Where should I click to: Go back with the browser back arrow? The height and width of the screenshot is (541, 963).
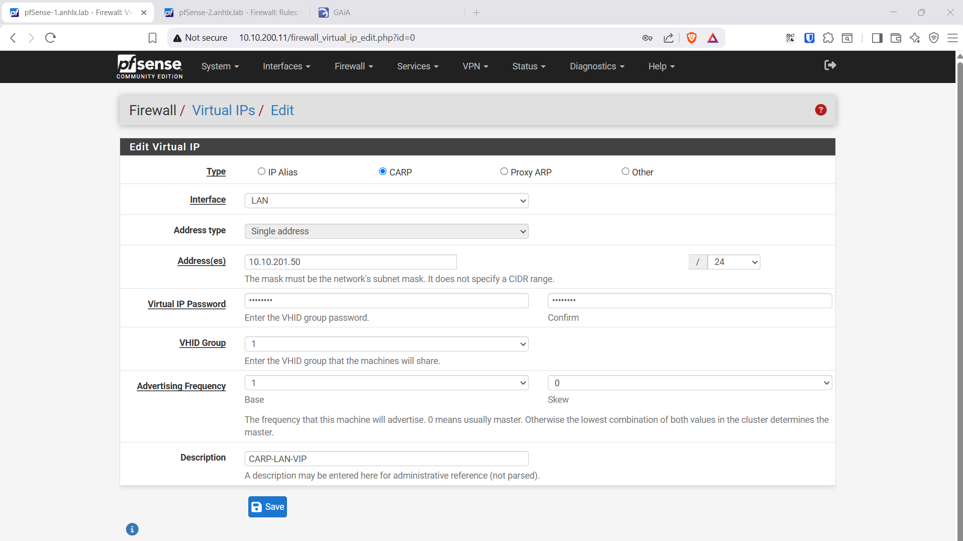click(x=14, y=38)
